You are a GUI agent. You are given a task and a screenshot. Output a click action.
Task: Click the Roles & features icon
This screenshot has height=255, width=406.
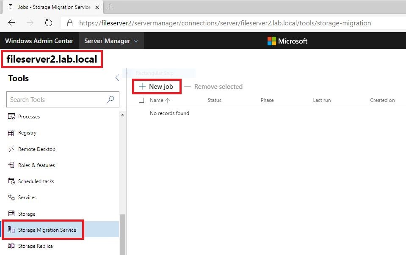coord(11,165)
